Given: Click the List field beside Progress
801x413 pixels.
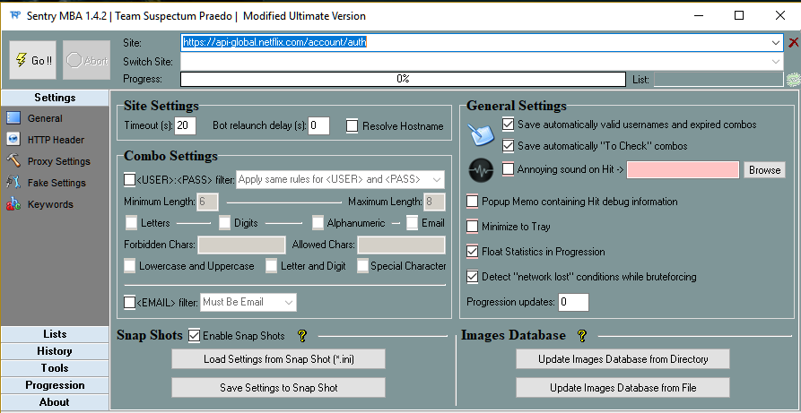Looking at the screenshot, I should [x=718, y=79].
